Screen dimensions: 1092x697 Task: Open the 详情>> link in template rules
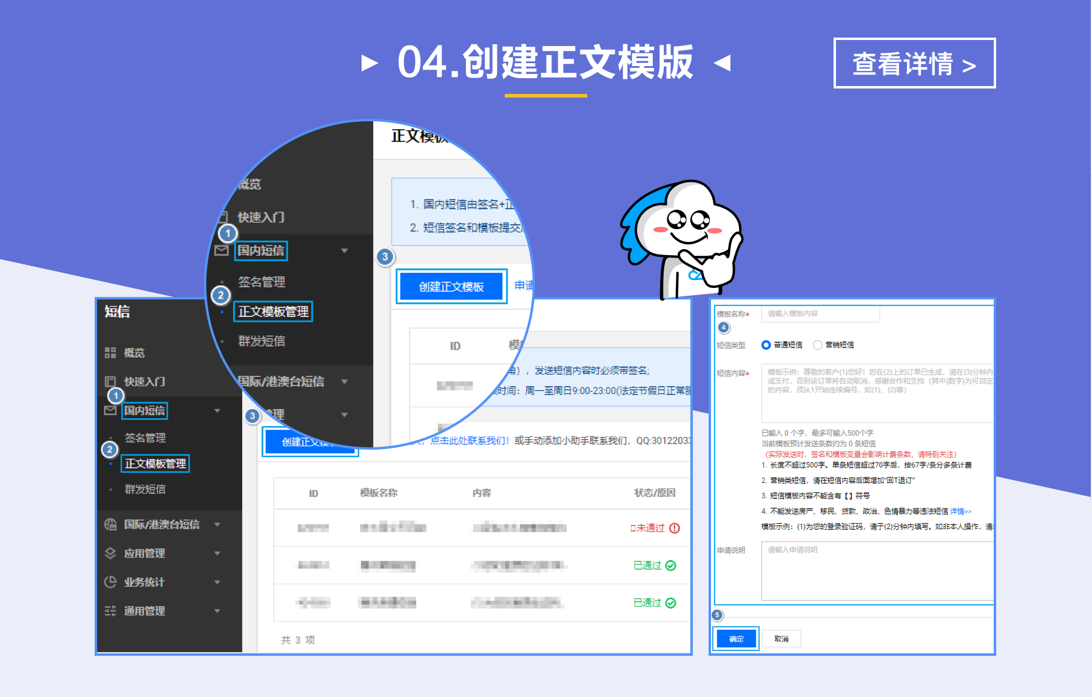tap(961, 512)
